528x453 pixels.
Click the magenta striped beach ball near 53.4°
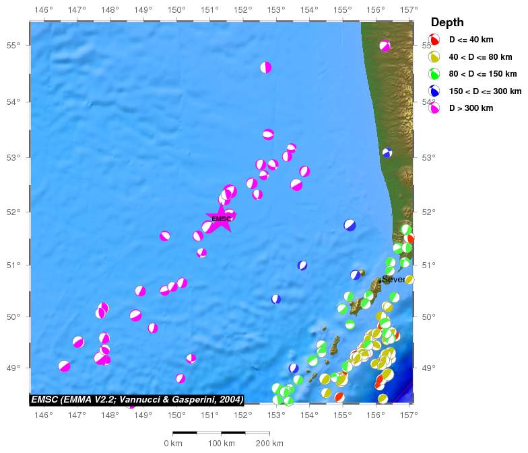click(268, 134)
